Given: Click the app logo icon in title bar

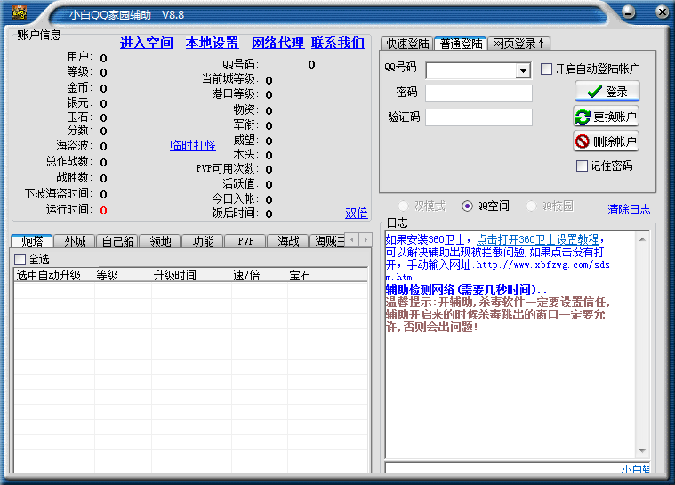Looking at the screenshot, I should pyautogui.click(x=19, y=12).
